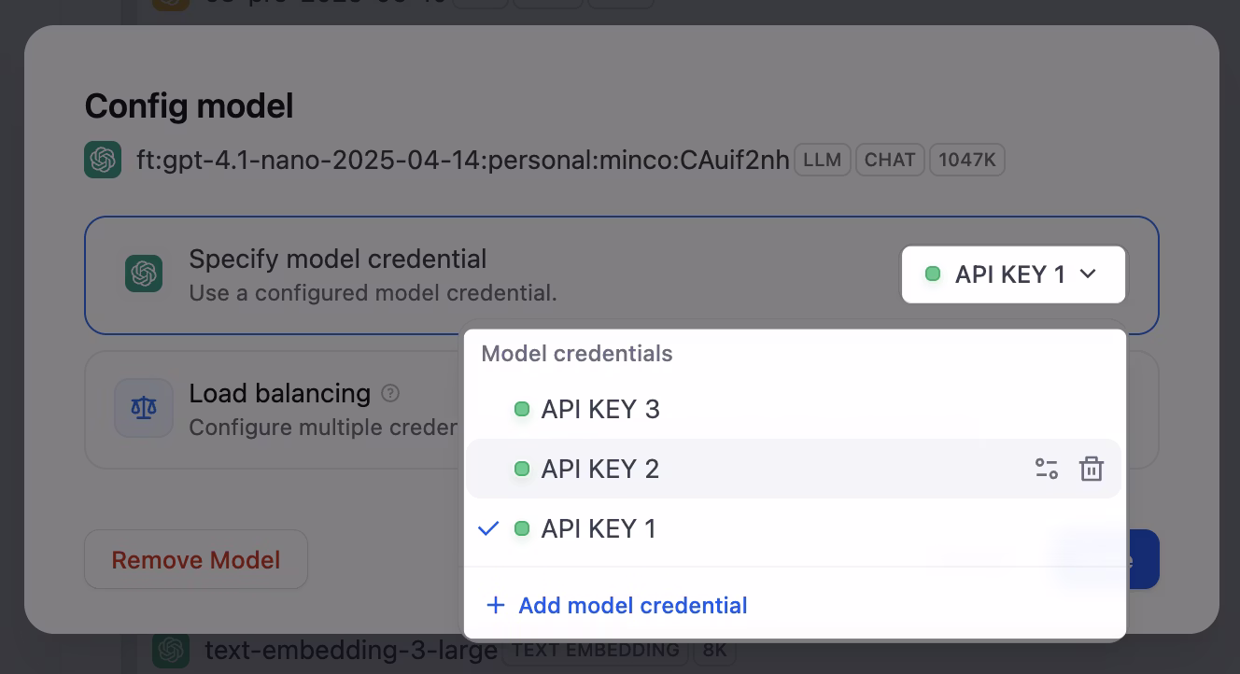1240x674 pixels.
Task: Open credential settings icon for API KEY 2
Action: [1047, 469]
